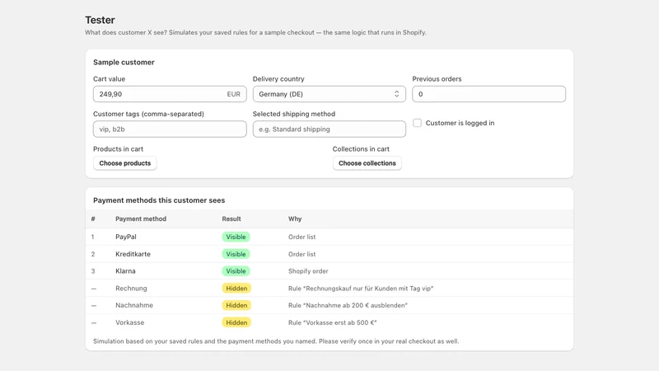This screenshot has width=659, height=371.
Task: Click the EUR currency suffix
Action: [x=233, y=94]
